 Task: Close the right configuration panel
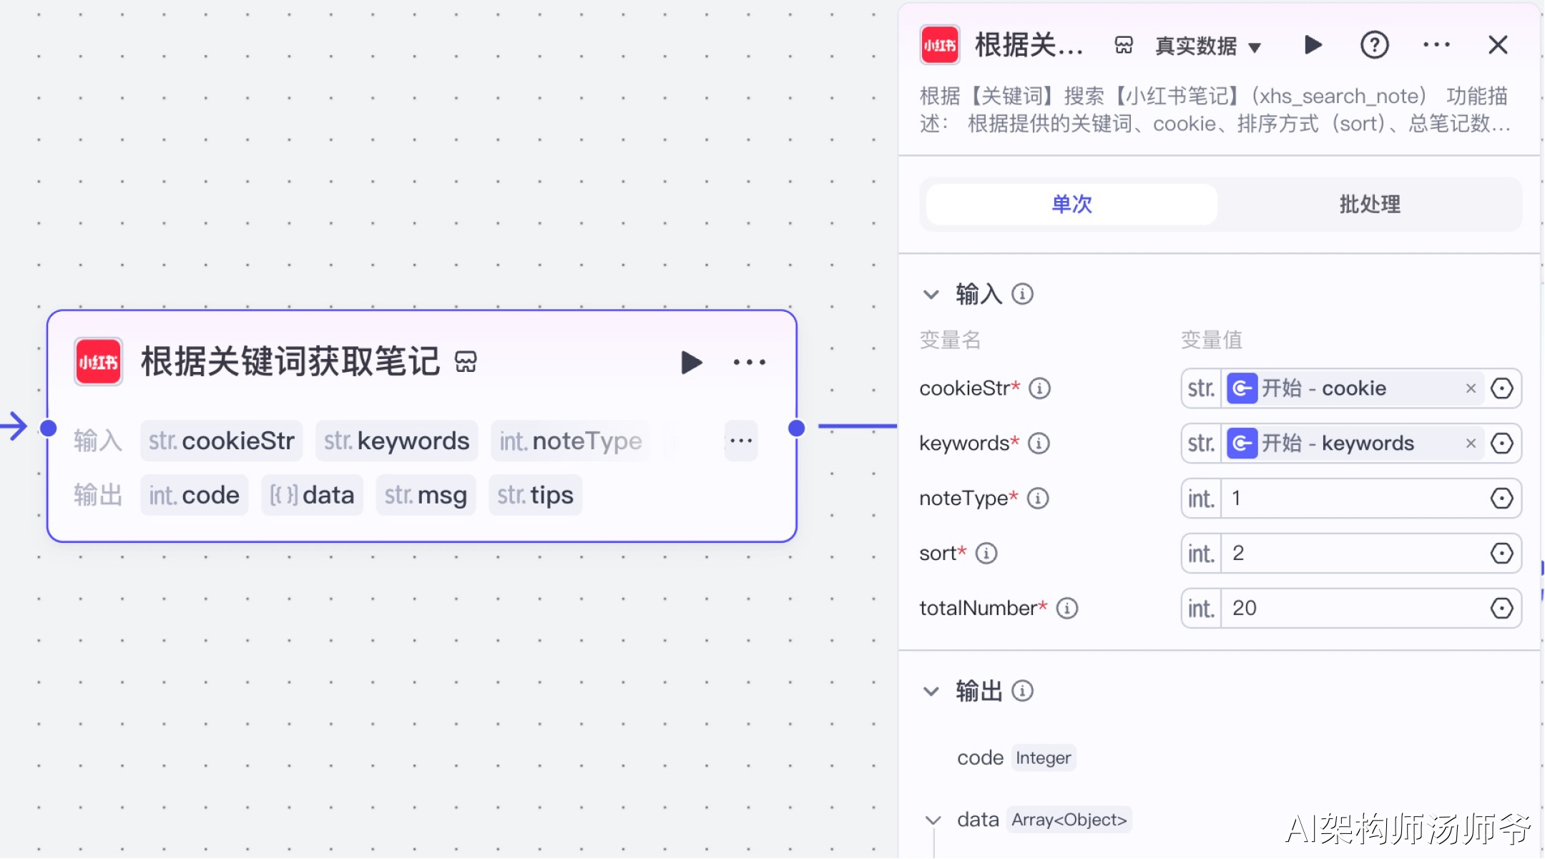coord(1498,45)
